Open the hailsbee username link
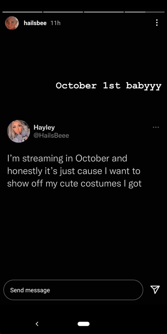The image size is (167, 334). point(35,23)
